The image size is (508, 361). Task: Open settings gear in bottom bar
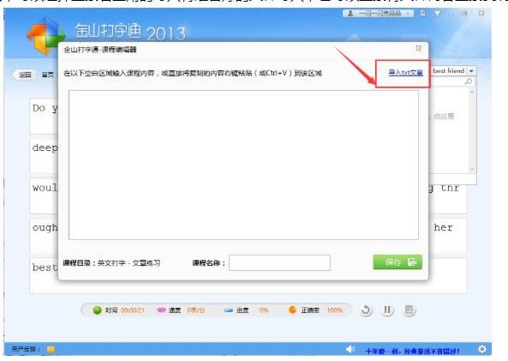482,349
